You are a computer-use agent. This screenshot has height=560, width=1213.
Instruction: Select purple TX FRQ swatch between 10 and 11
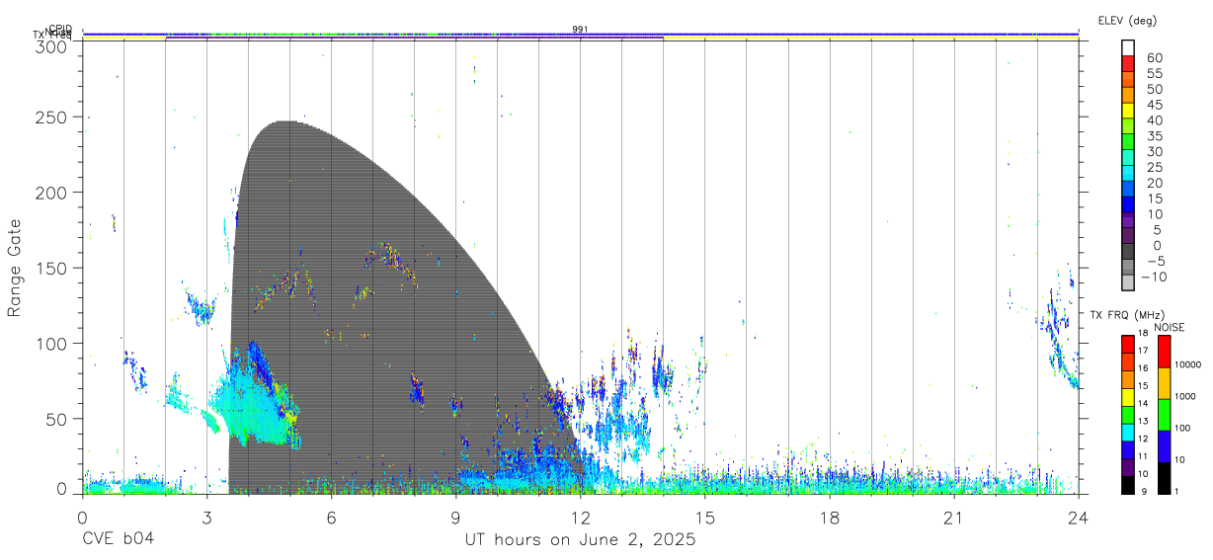[1128, 466]
